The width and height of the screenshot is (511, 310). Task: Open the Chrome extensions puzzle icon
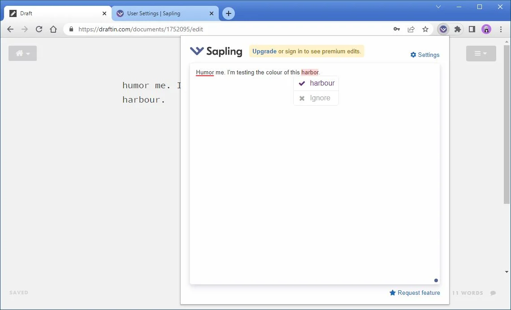click(x=458, y=29)
